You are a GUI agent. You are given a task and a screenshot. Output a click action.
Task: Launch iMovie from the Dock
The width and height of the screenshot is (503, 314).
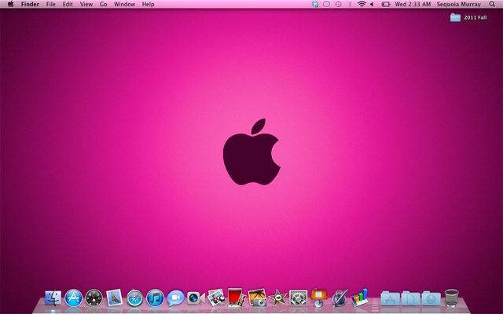pyautogui.click(x=277, y=298)
